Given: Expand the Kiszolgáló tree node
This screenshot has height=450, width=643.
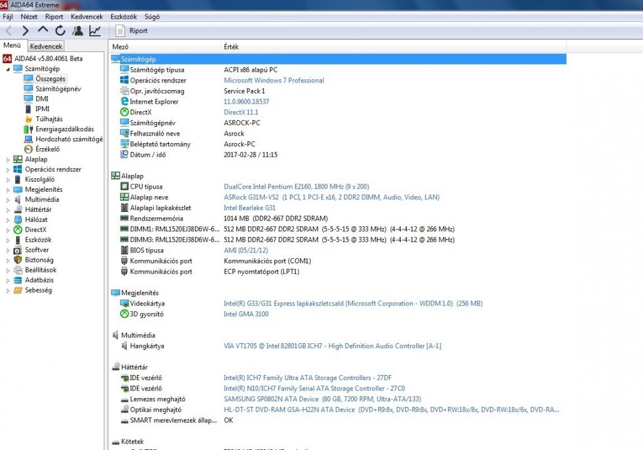Looking at the screenshot, I should click(x=7, y=179).
